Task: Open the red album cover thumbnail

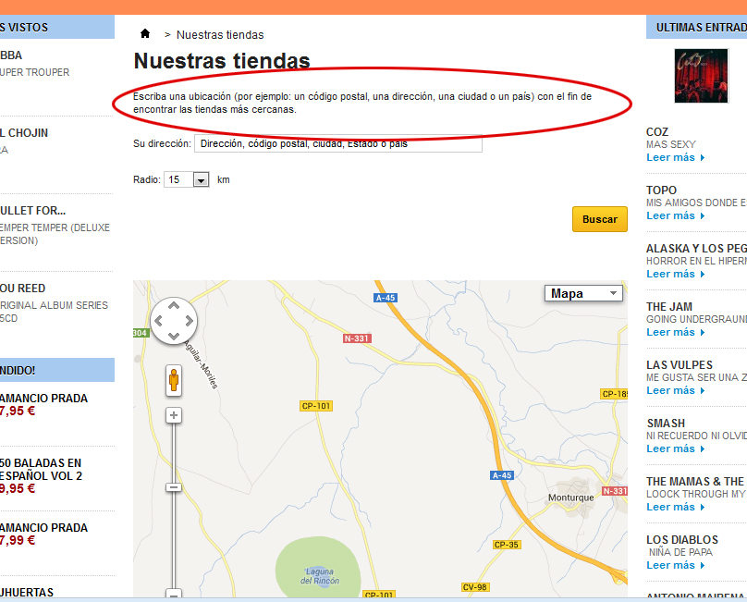Action: (x=702, y=75)
